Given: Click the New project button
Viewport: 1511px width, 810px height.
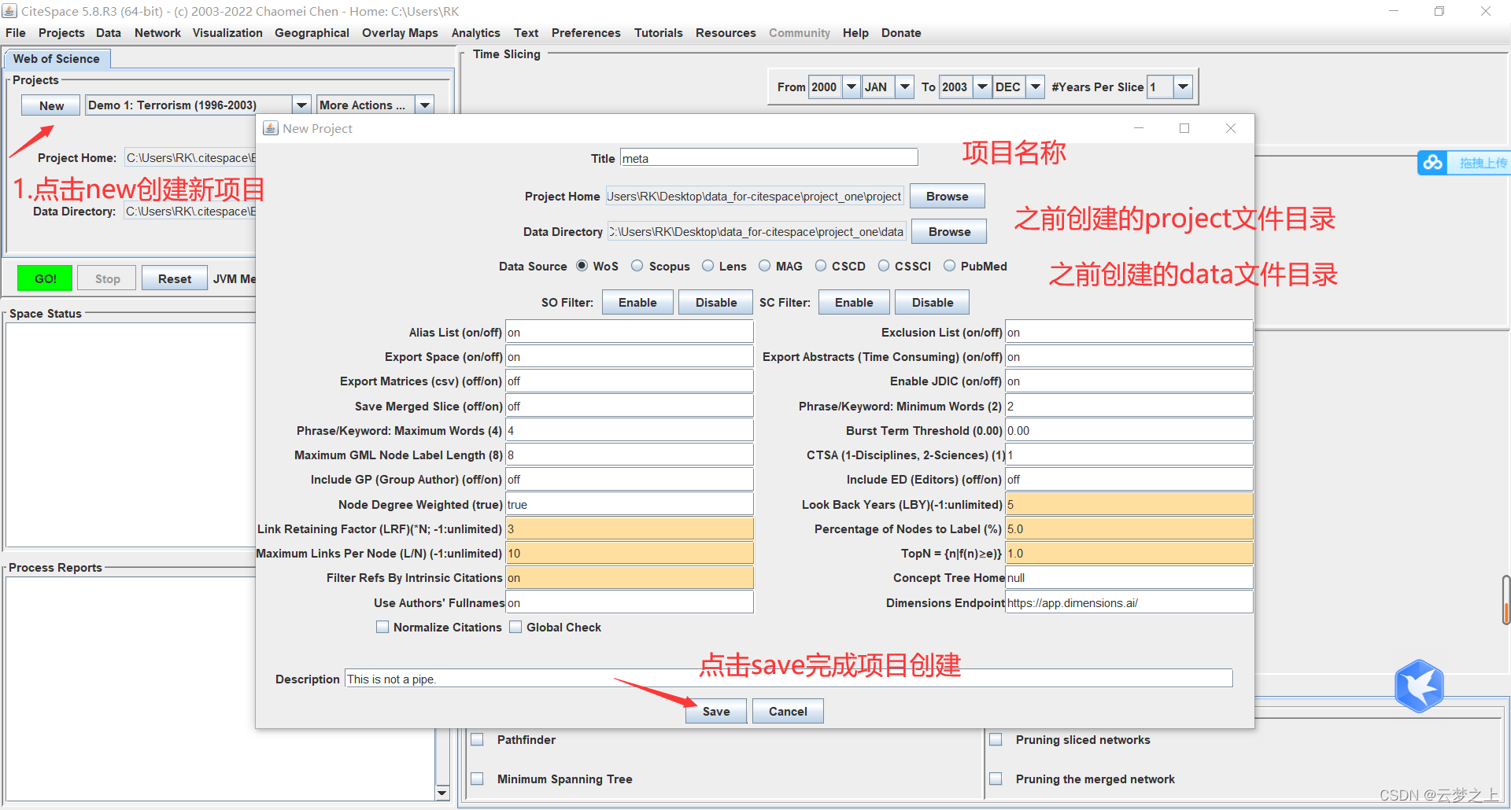Looking at the screenshot, I should [x=51, y=105].
